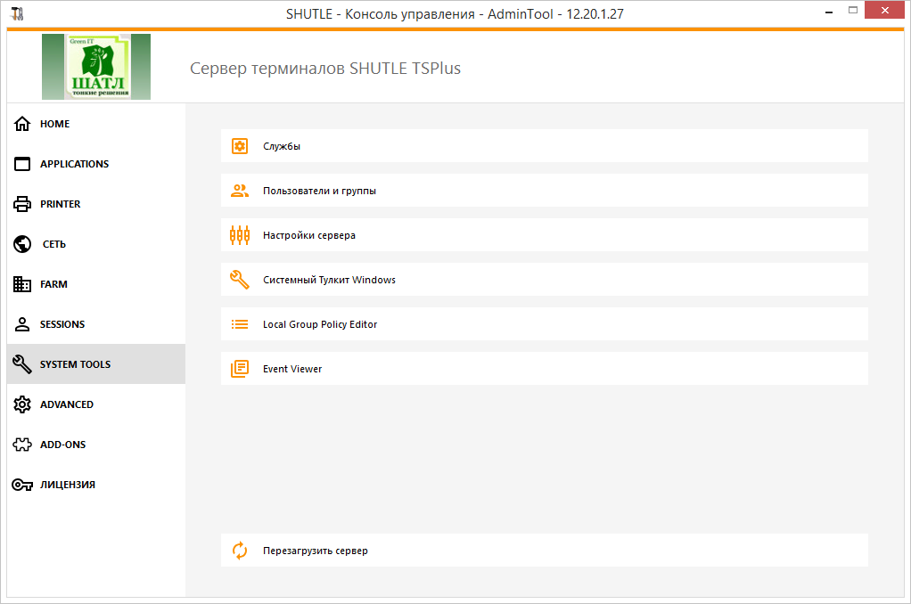Click the printer icon in the sidebar
The height and width of the screenshot is (604, 911).
tap(21, 203)
